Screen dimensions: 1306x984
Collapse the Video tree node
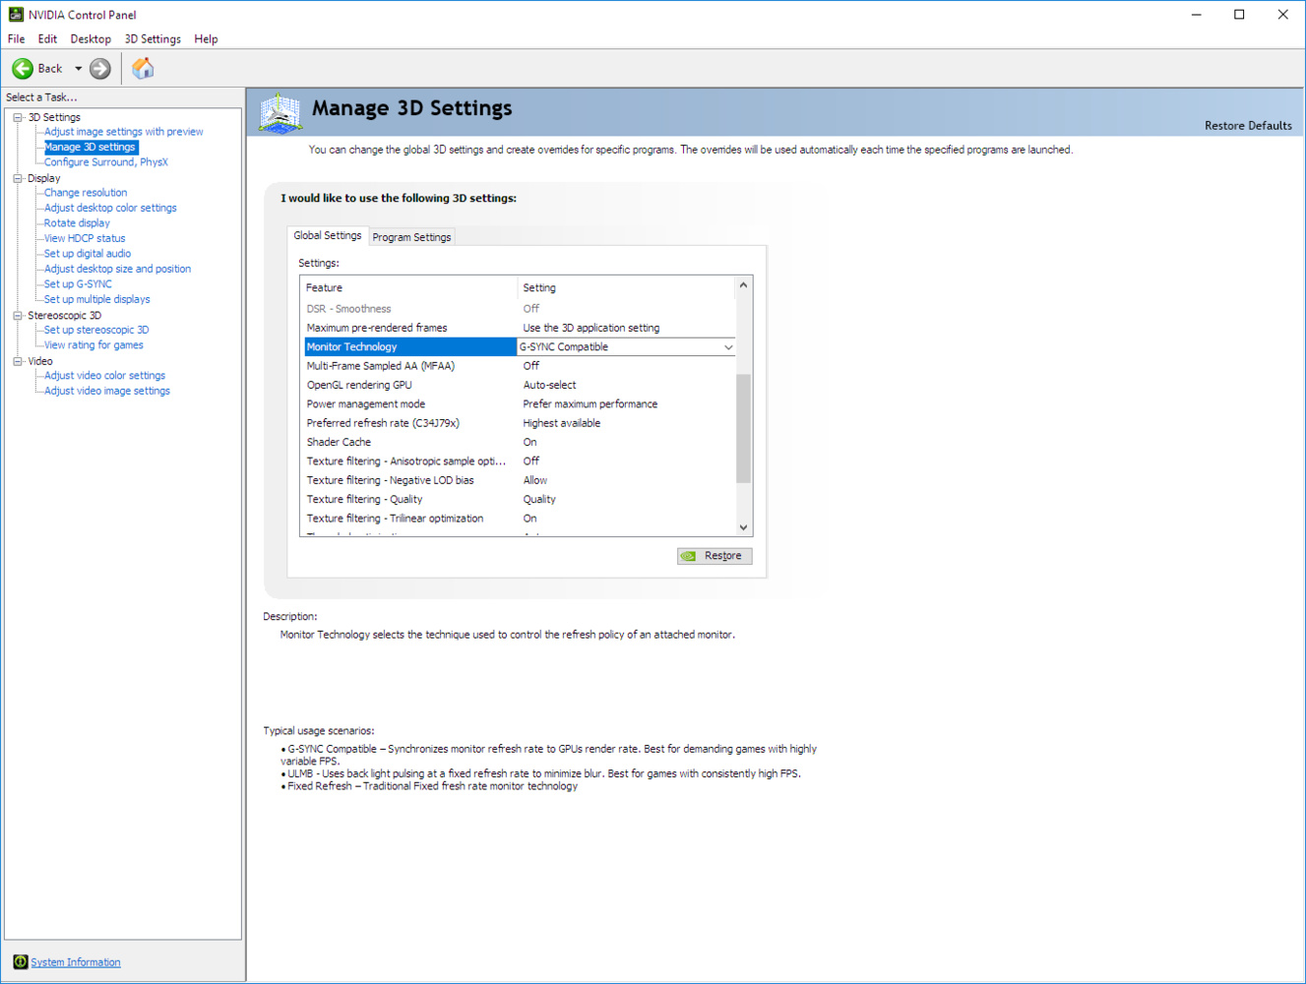click(18, 362)
